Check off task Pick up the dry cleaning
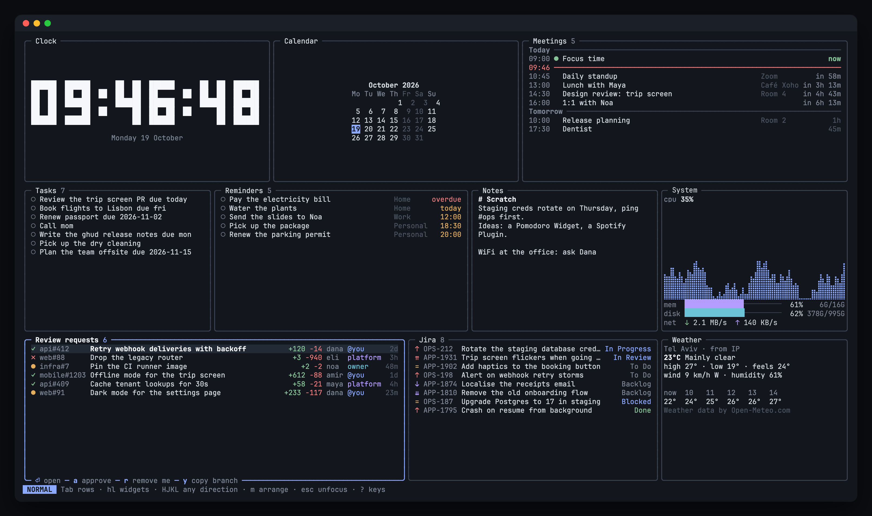872x516 pixels. pos(33,243)
